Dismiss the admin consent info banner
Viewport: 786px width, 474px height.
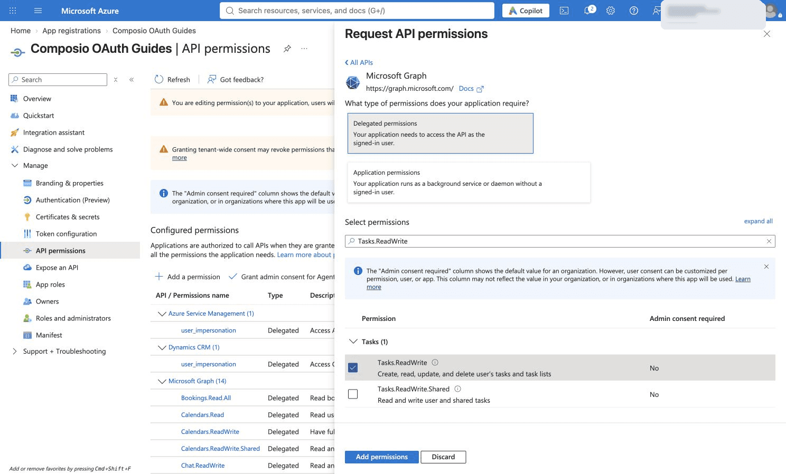coord(766,267)
